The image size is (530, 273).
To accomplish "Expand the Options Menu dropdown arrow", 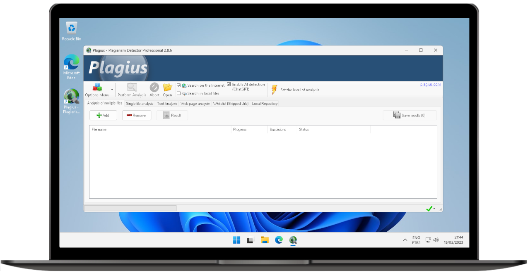I will (112, 89).
